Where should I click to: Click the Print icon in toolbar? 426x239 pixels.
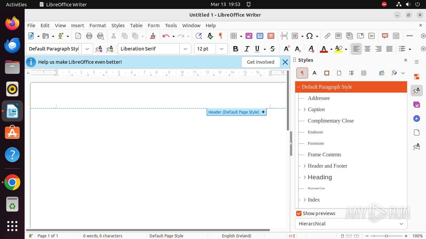[x=89, y=36]
